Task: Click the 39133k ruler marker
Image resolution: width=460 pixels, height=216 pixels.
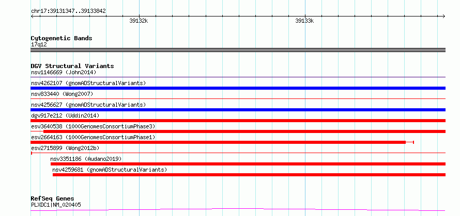Action: (x=304, y=21)
